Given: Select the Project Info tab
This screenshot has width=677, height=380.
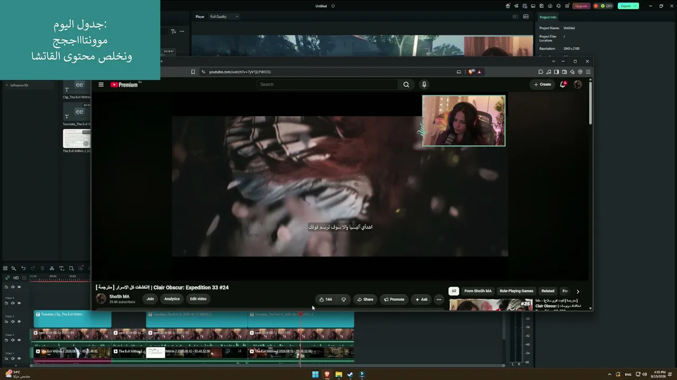Looking at the screenshot, I should (548, 17).
